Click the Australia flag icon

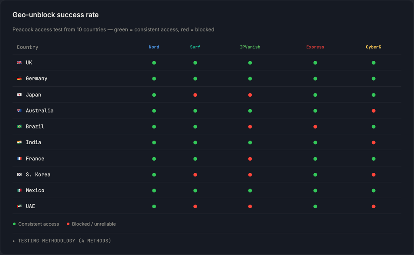19,110
